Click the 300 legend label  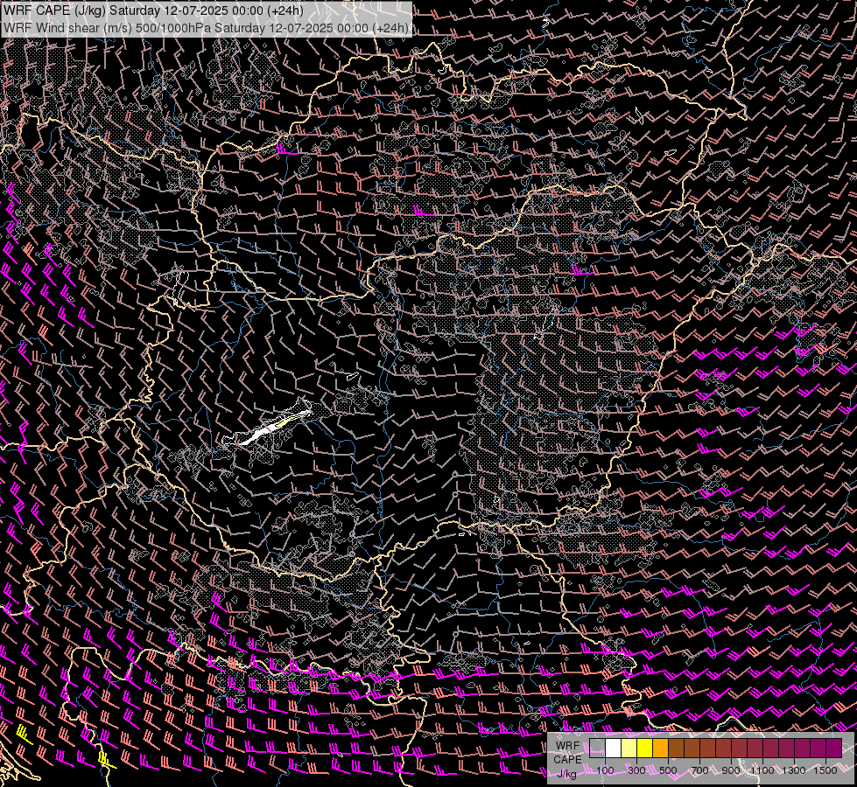tap(636, 770)
